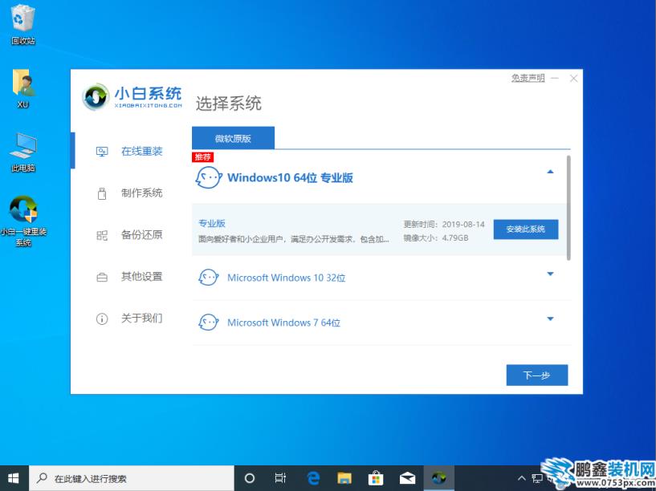Click 小白系统 app icon on the taskbar
656x491 pixels.
(439, 478)
